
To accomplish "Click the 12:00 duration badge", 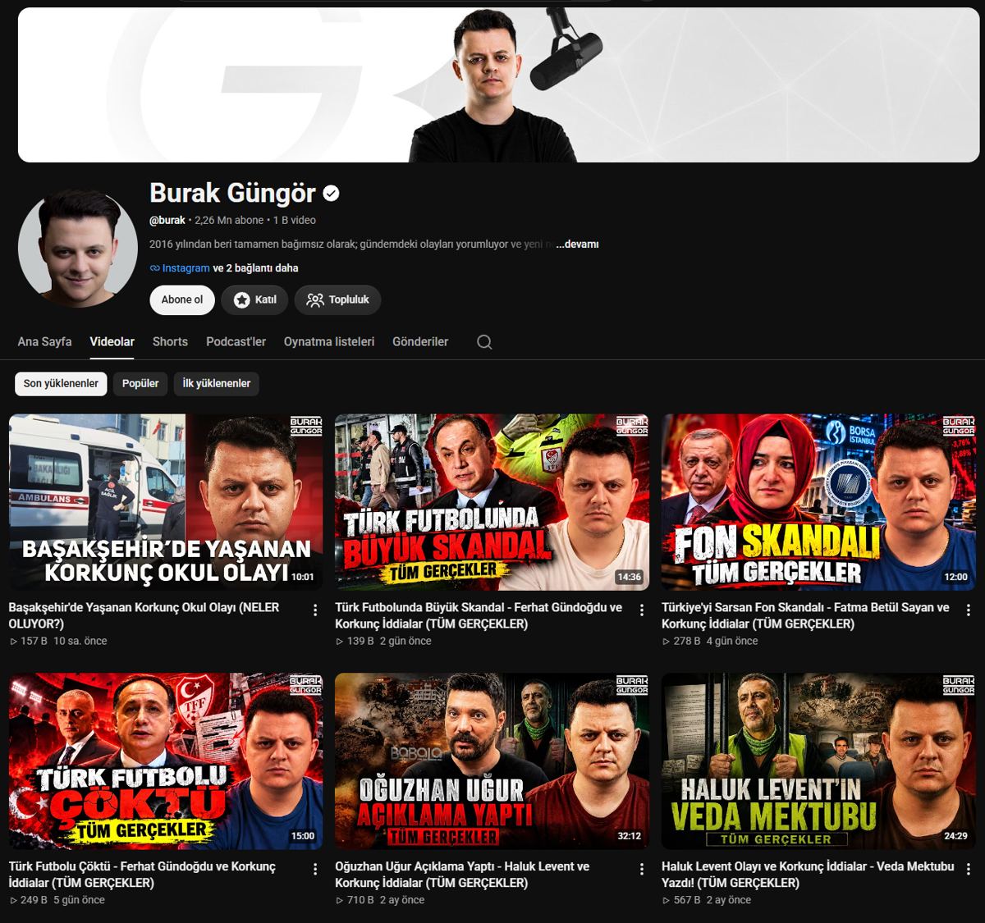I will (x=955, y=577).
